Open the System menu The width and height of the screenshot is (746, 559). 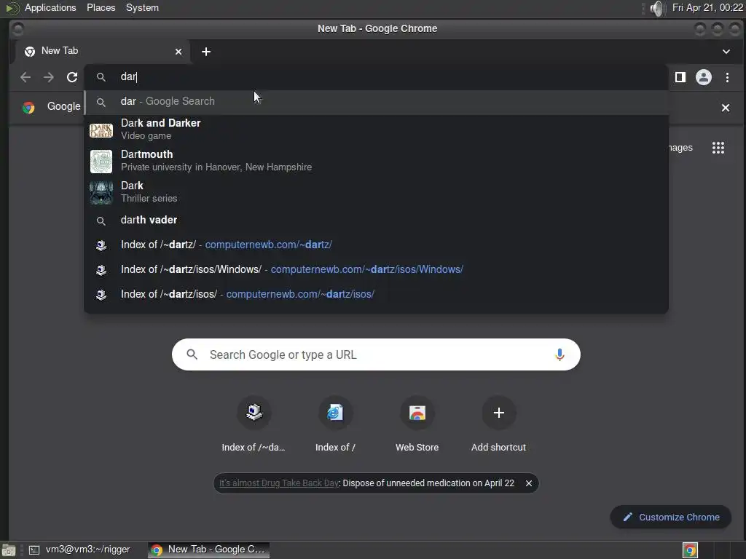click(142, 7)
